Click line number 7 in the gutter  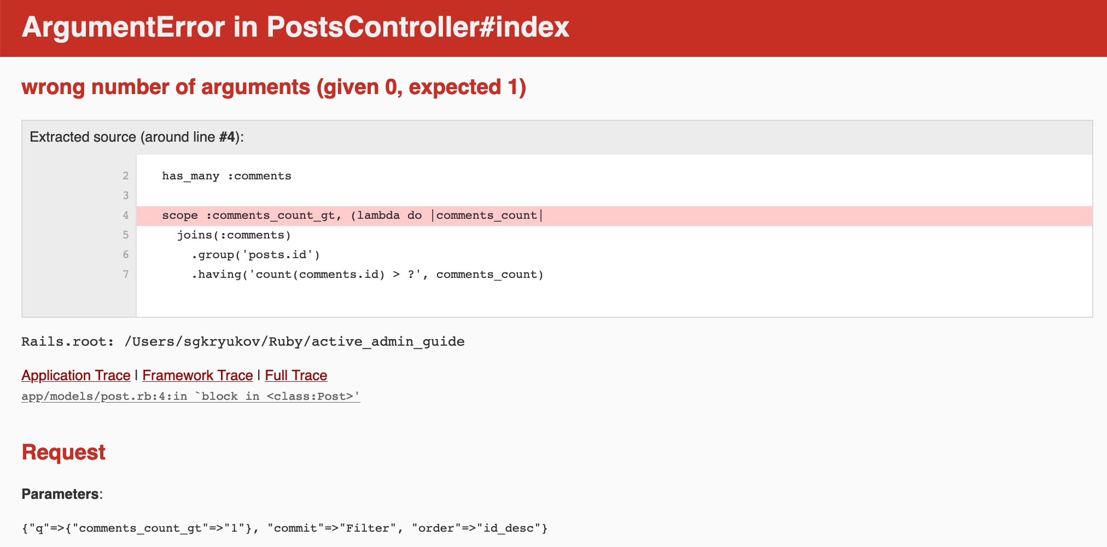126,275
